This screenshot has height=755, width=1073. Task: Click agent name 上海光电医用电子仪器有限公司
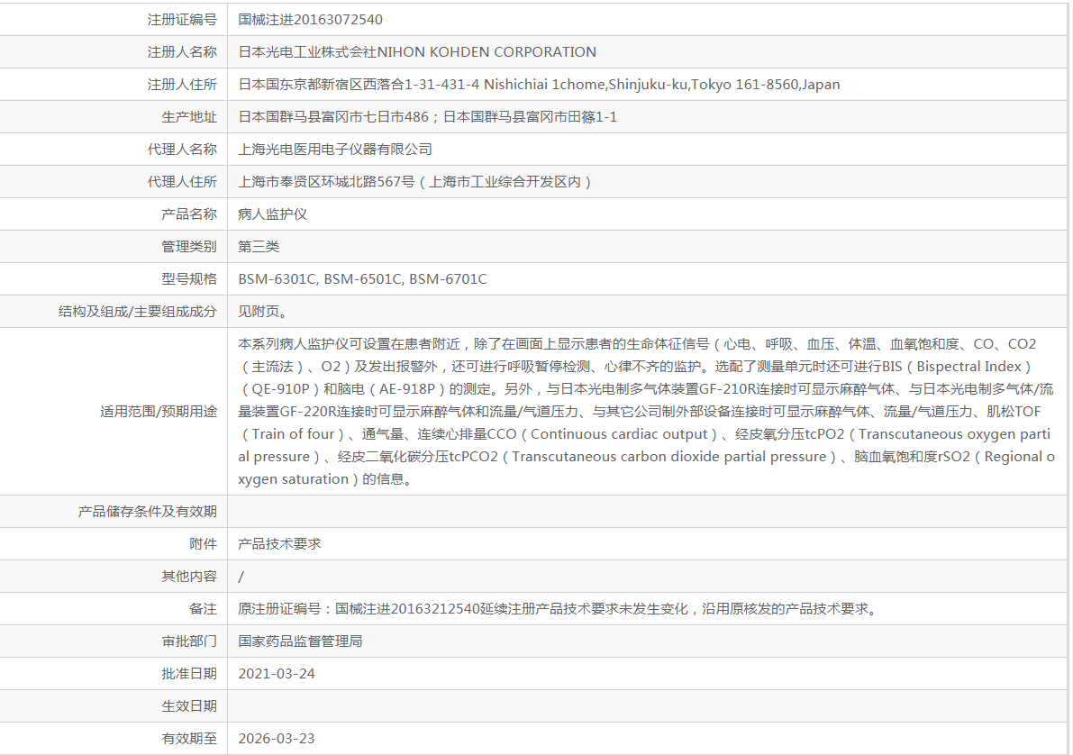click(335, 150)
